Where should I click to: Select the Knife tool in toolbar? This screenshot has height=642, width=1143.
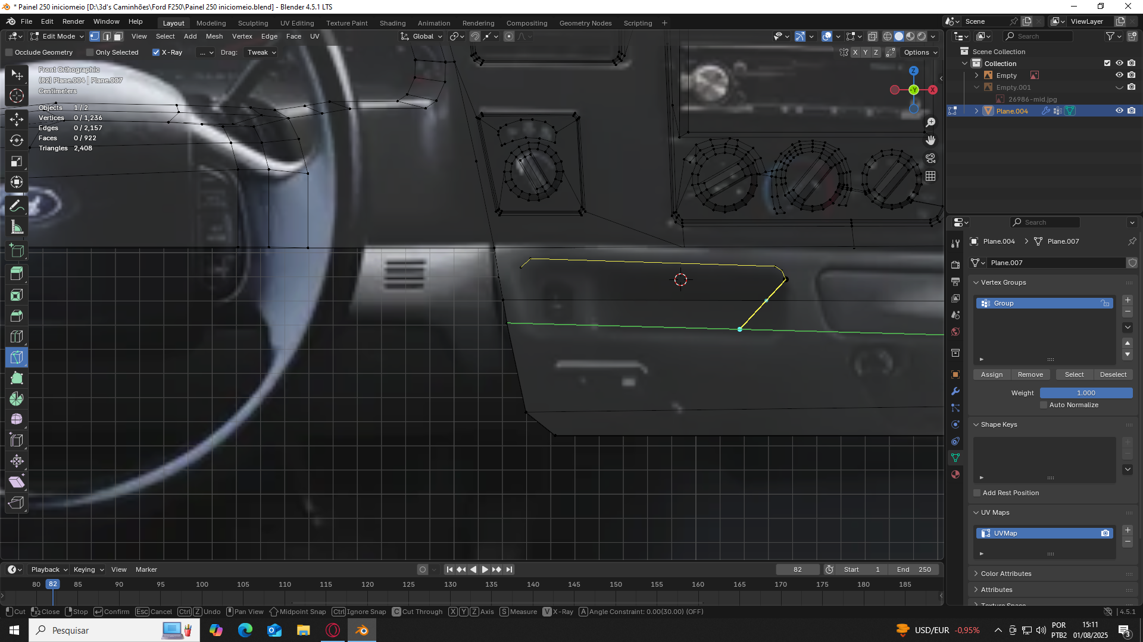[17, 357]
